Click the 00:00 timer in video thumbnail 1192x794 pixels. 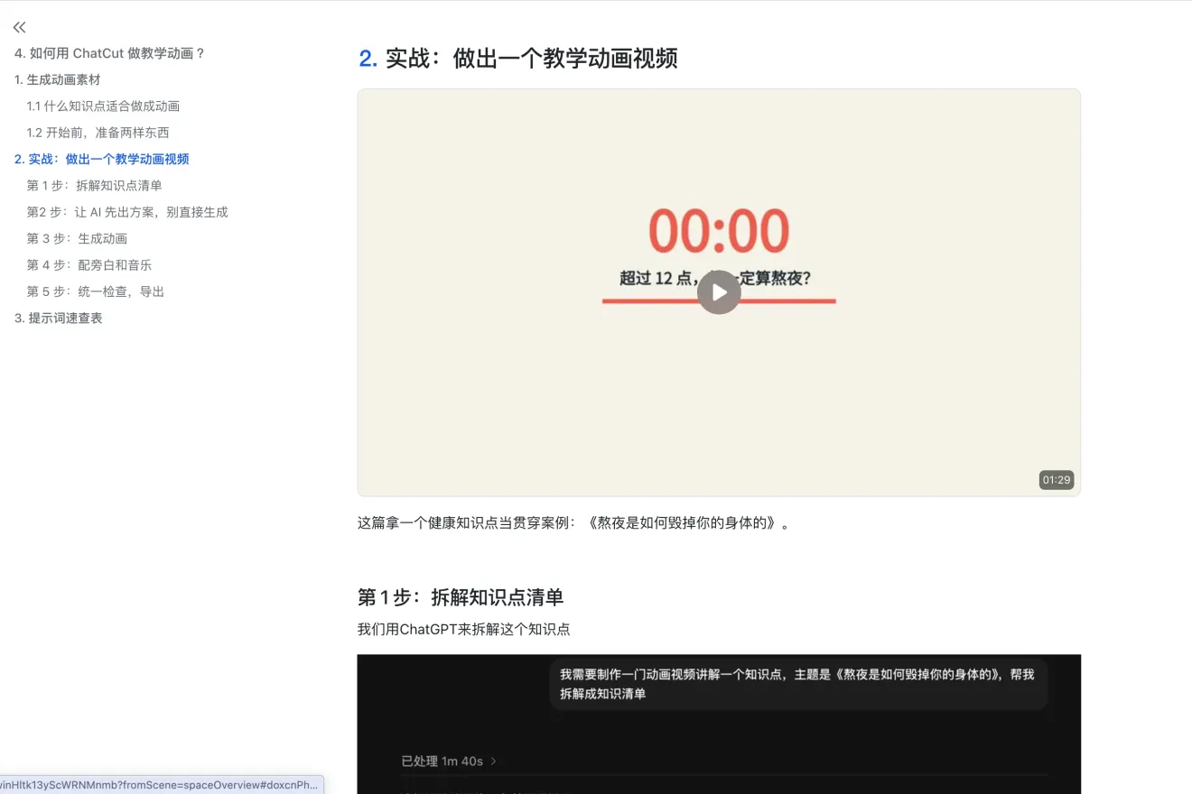719,231
